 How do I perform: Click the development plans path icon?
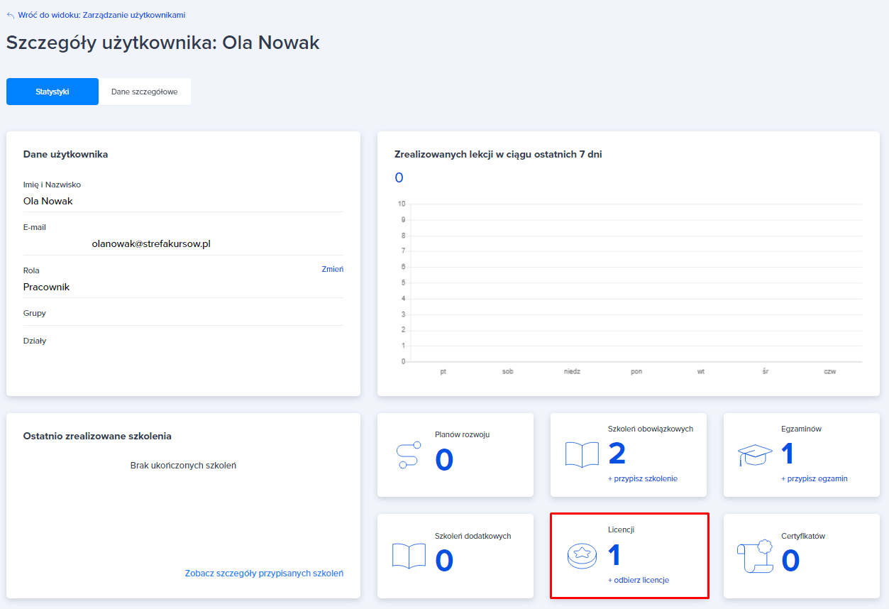(x=409, y=454)
